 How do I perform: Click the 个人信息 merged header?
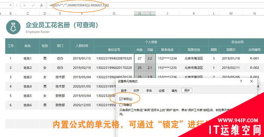151,42
